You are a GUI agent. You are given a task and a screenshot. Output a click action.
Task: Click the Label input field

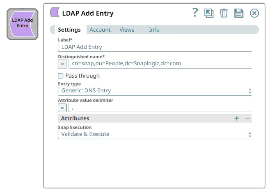pos(155,47)
